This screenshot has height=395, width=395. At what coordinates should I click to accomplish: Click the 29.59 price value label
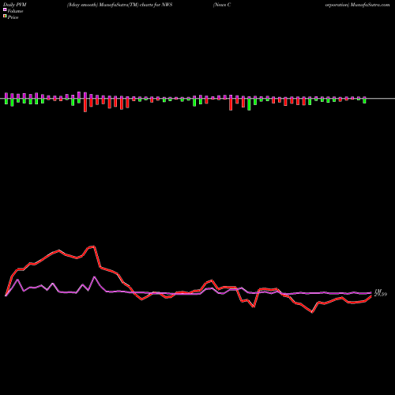click(381, 295)
